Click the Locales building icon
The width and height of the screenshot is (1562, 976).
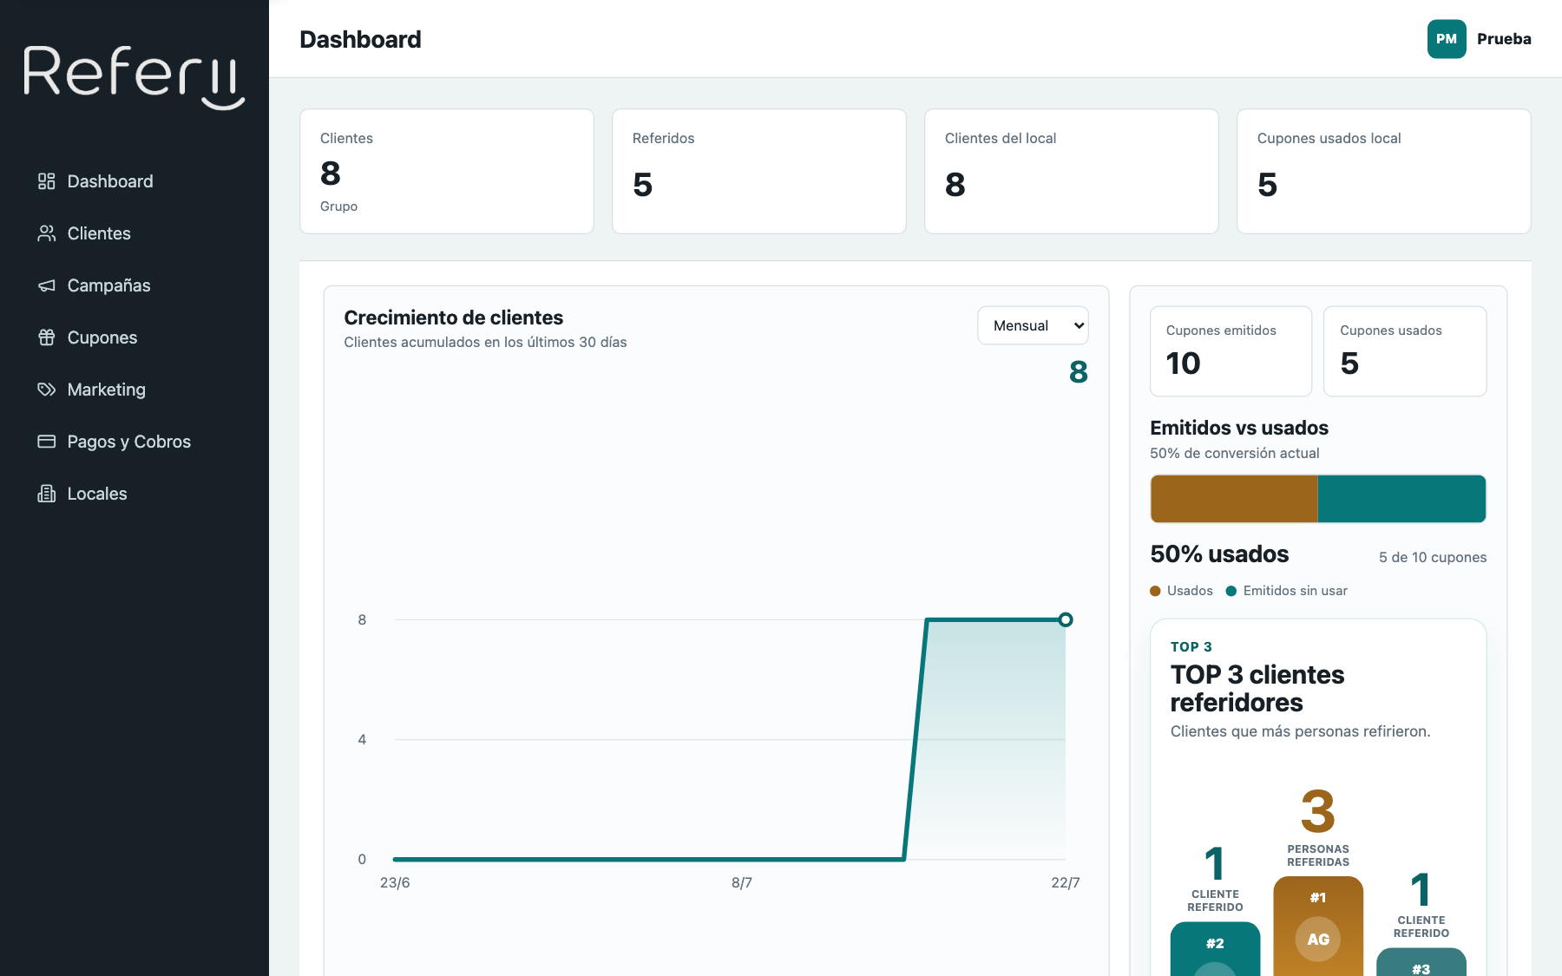click(47, 494)
